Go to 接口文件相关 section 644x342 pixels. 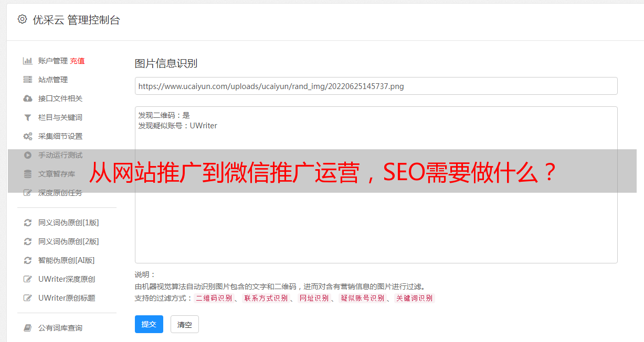(60, 98)
